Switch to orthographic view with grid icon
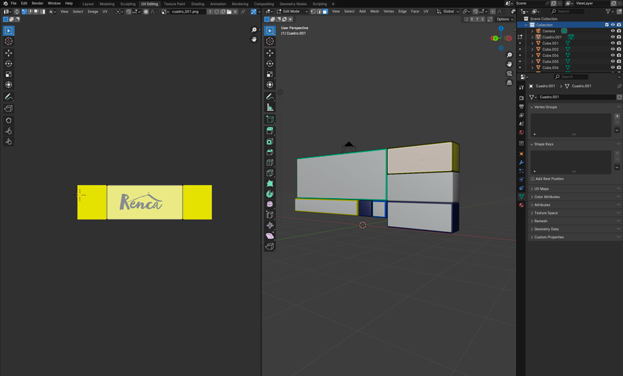 pyautogui.click(x=509, y=82)
